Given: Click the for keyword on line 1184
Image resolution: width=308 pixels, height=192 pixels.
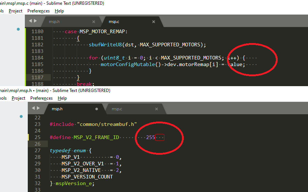Looking at the screenshot, I should (93, 58).
